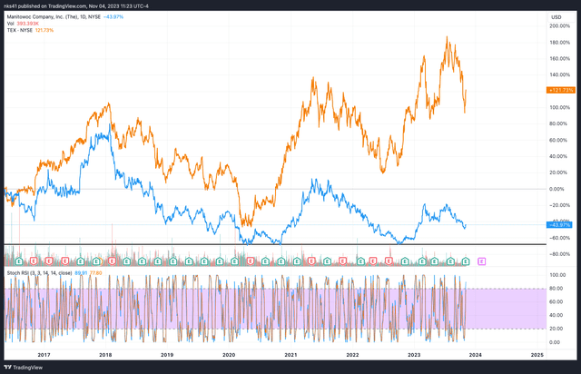The width and height of the screenshot is (581, 374).
Task: Click the TradingView logo at bottom left
Action: [27, 363]
